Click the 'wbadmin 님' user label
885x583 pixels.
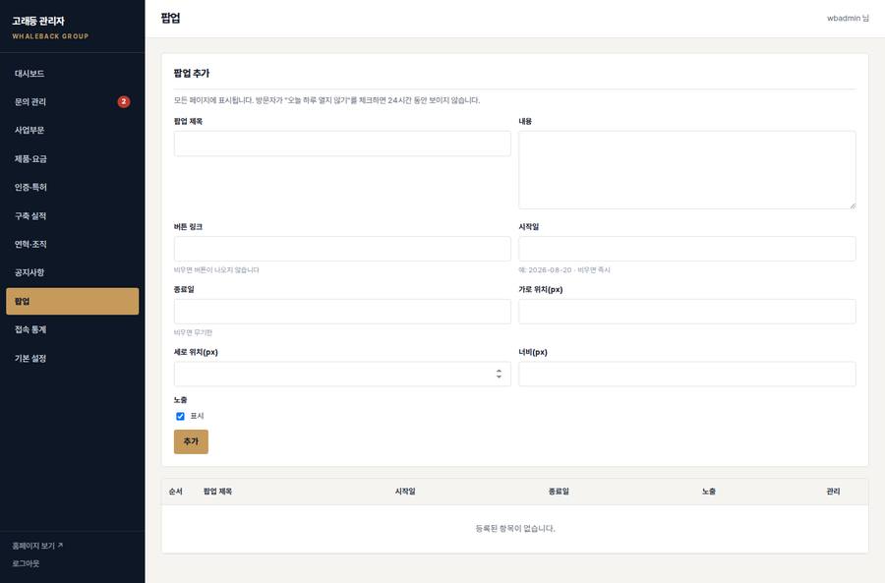point(848,18)
